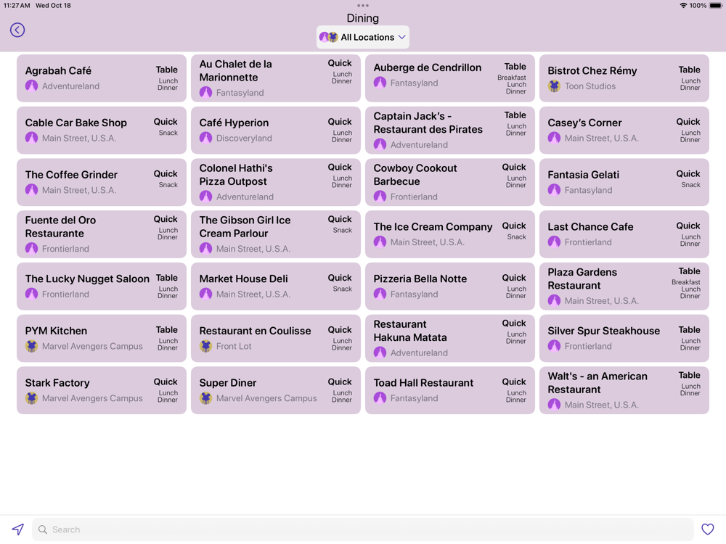Open The Lucky Nugget Saloon
The image size is (726, 544).
[102, 287]
